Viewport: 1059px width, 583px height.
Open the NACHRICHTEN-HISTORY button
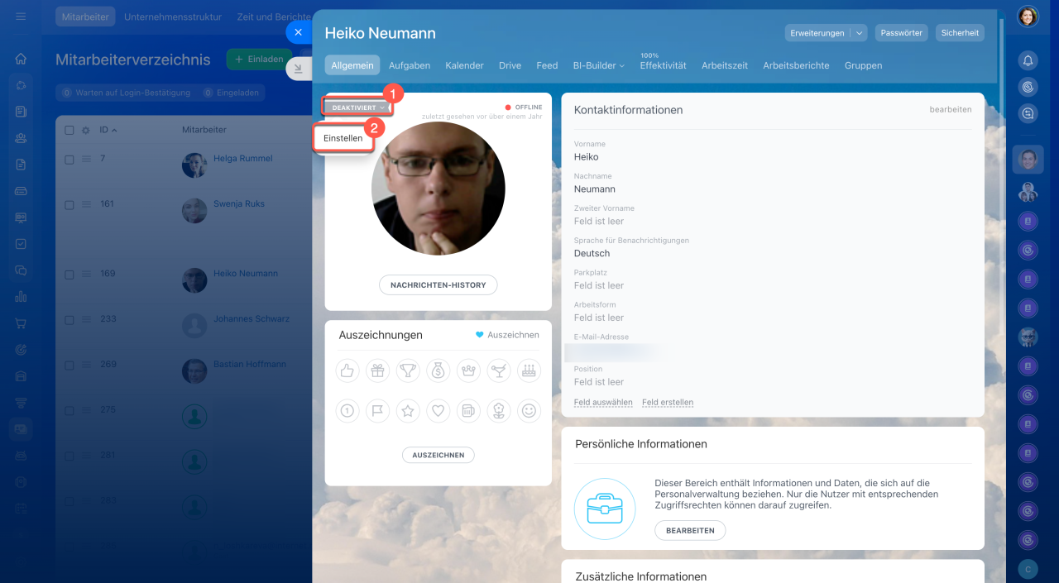coord(438,284)
